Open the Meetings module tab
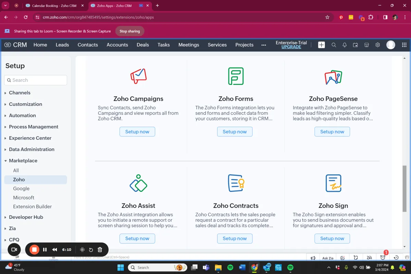Image resolution: width=411 pixels, height=274 pixels. tap(189, 45)
